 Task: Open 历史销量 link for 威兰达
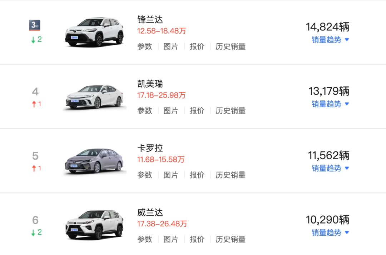[x=231, y=239]
